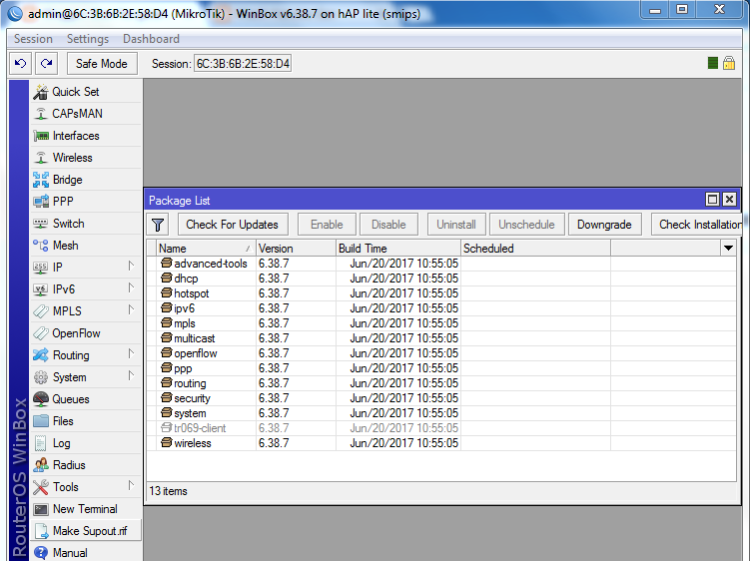Open Quick Set from sidebar
Screen dimensions: 750x561
pyautogui.click(x=86, y=92)
